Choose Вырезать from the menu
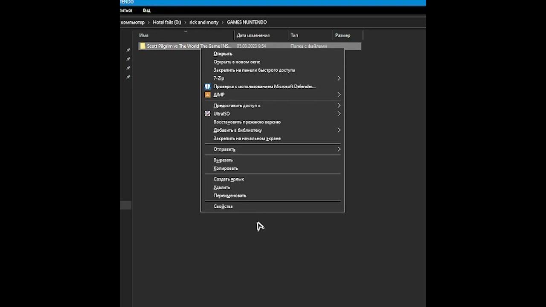Viewport: 546px width, 307px height. pyautogui.click(x=223, y=160)
